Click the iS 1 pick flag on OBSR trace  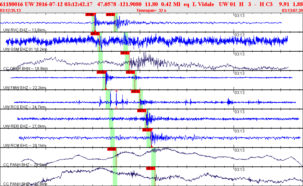tap(125, 53)
